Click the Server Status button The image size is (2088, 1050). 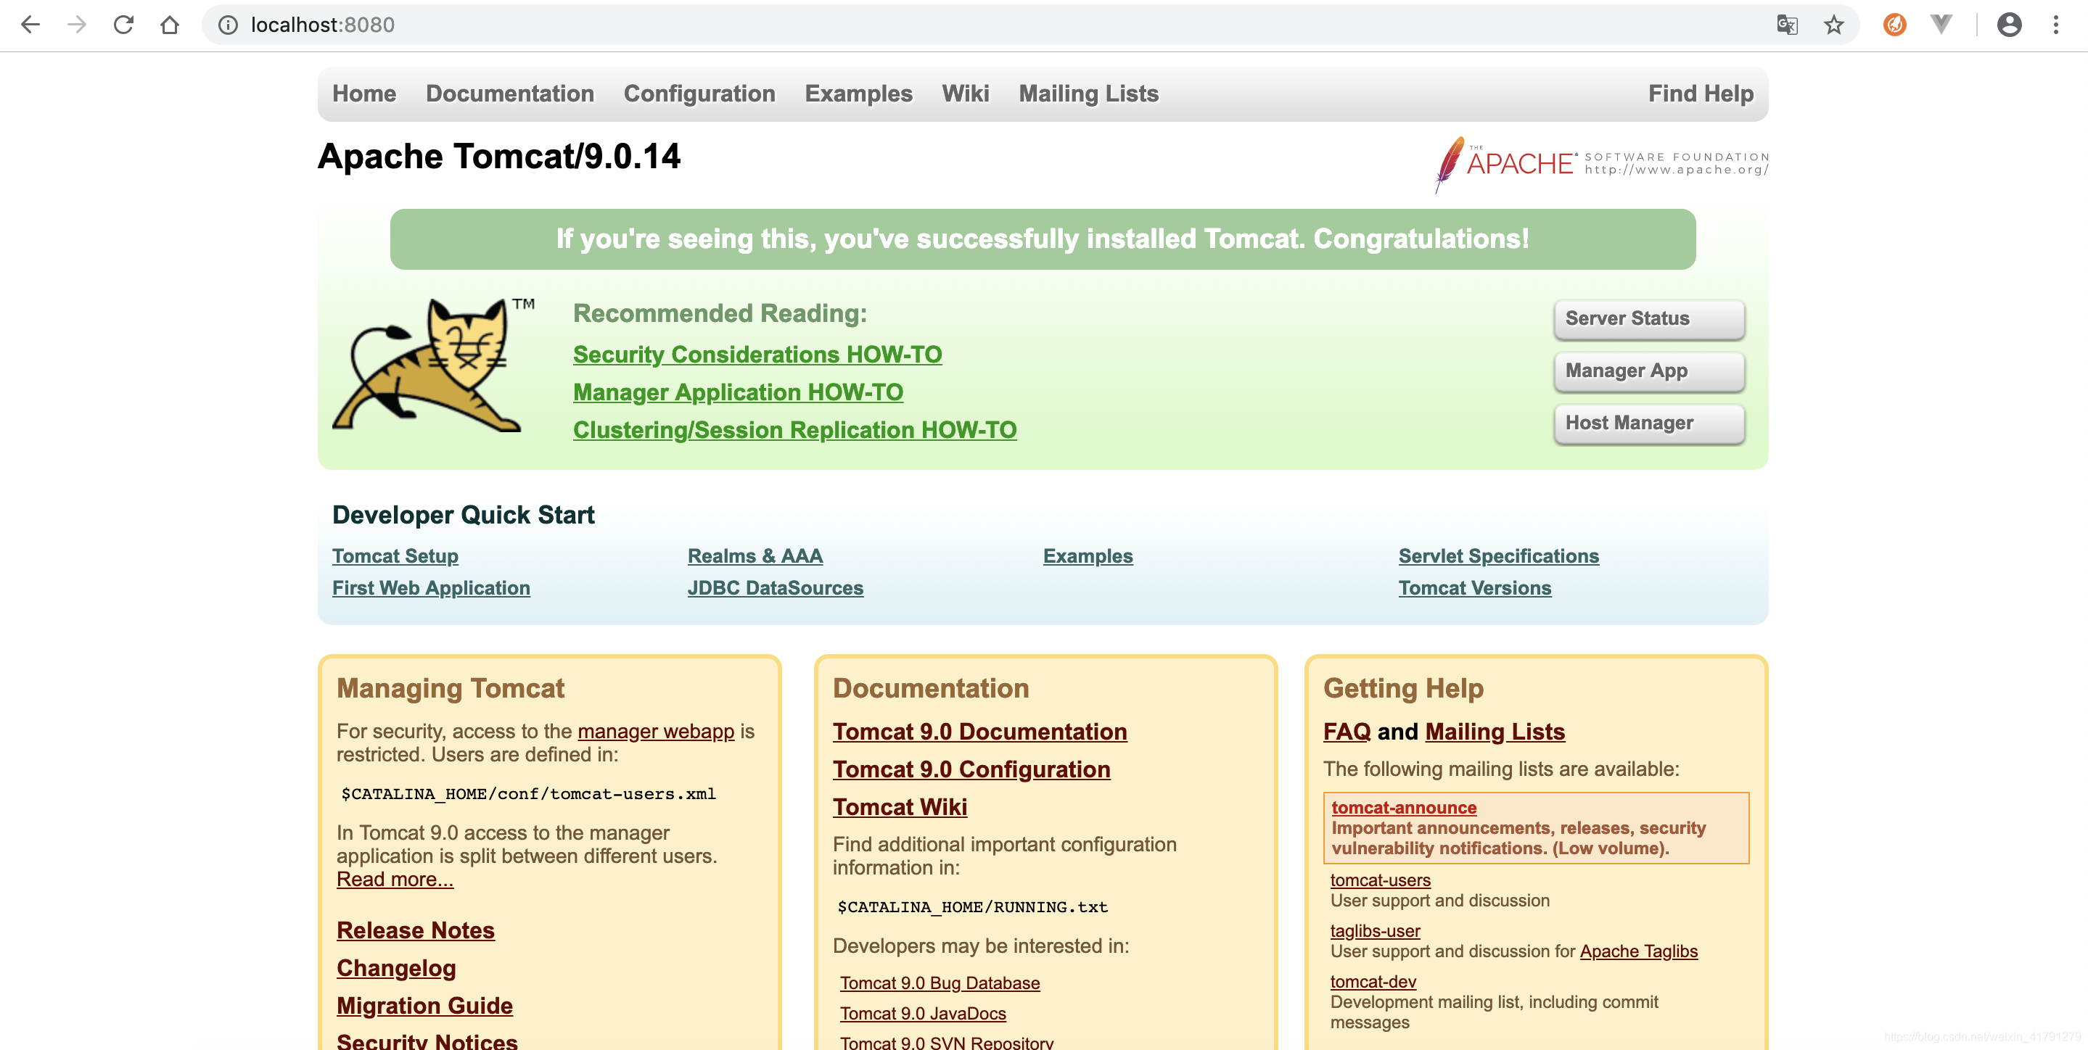coord(1648,319)
